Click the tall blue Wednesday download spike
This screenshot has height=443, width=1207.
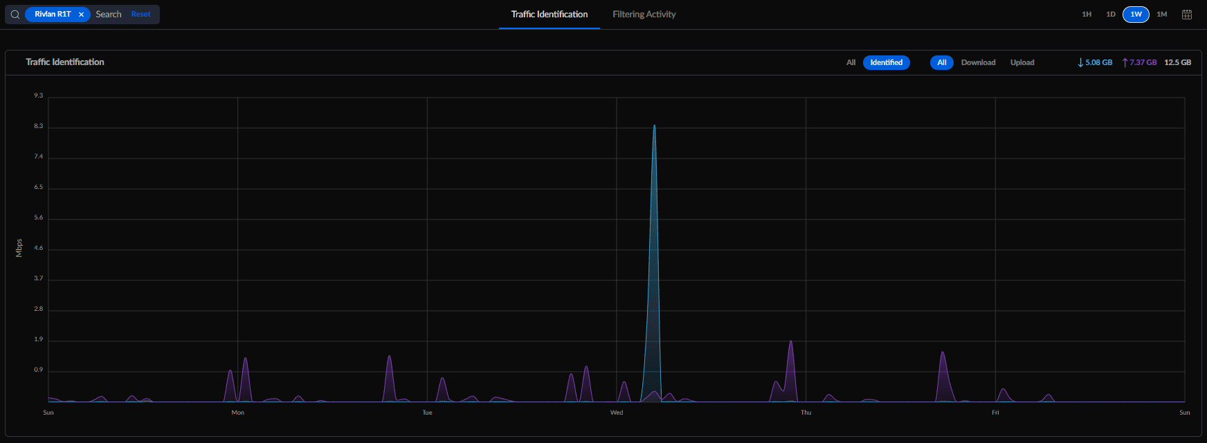tap(654, 263)
